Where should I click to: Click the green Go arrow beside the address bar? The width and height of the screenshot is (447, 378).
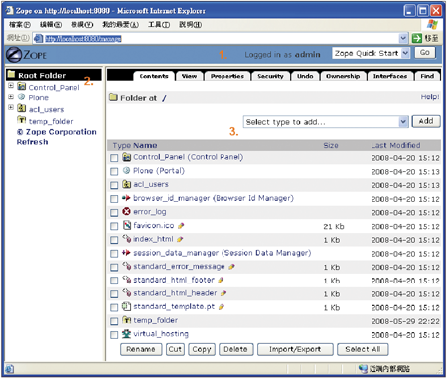(417, 38)
